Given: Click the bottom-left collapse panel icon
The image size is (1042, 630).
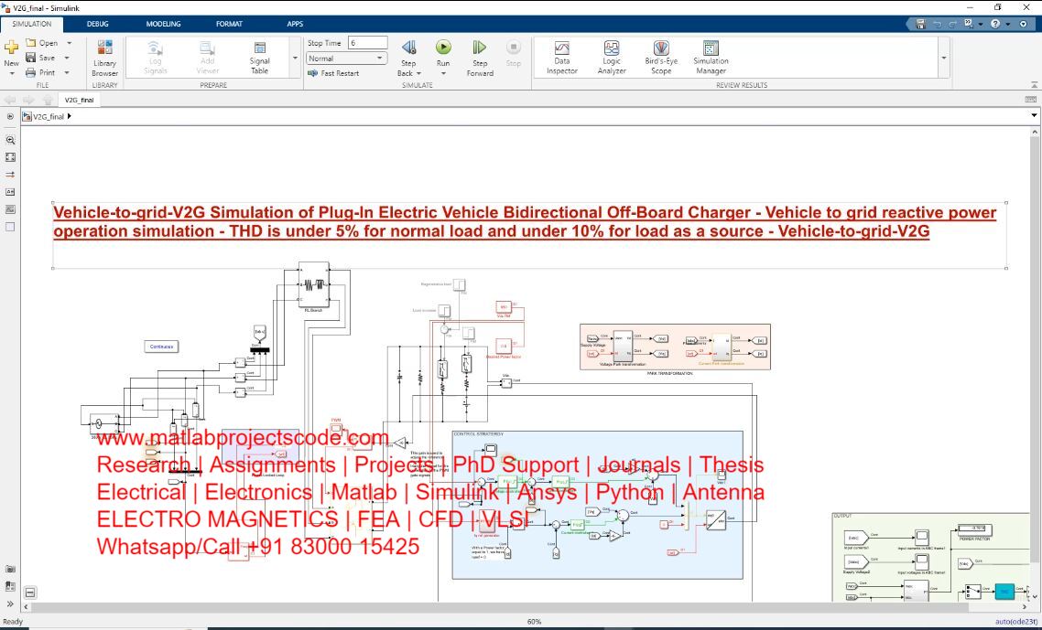Looking at the screenshot, I should pos(30,593).
